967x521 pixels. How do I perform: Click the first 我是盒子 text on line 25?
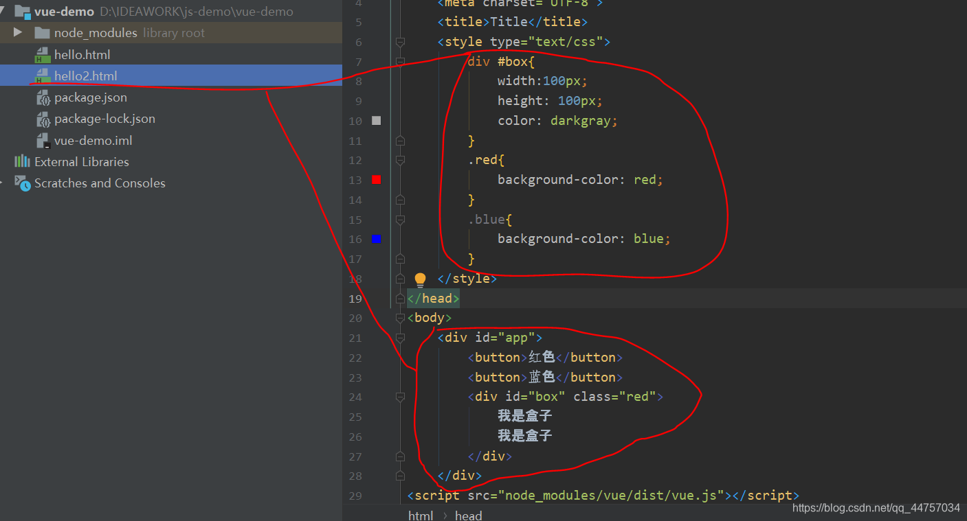[524, 416]
